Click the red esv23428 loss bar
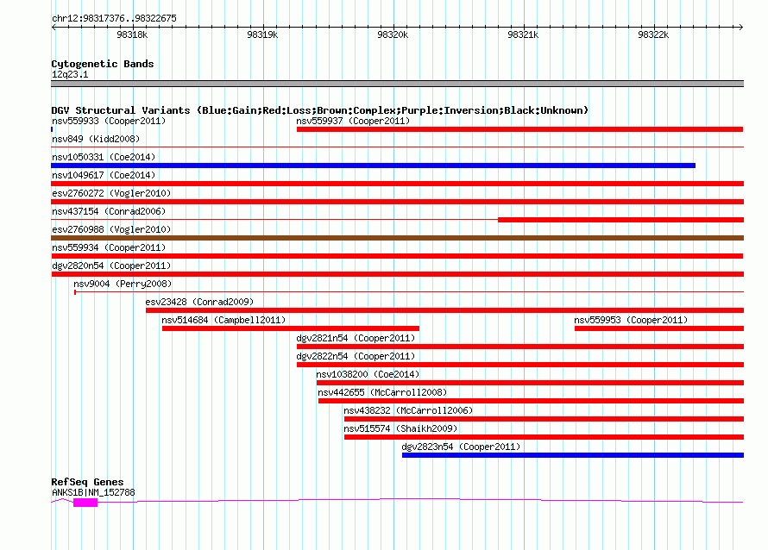Image resolution: width=768 pixels, height=550 pixels. pos(444,310)
